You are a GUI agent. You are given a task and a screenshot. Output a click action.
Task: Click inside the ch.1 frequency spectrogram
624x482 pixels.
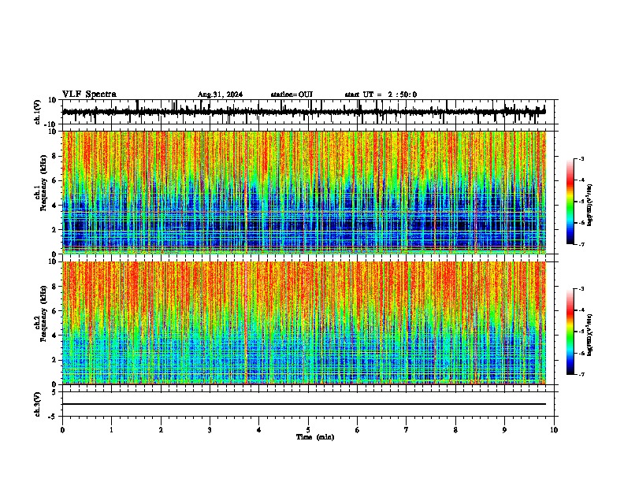coord(304,192)
